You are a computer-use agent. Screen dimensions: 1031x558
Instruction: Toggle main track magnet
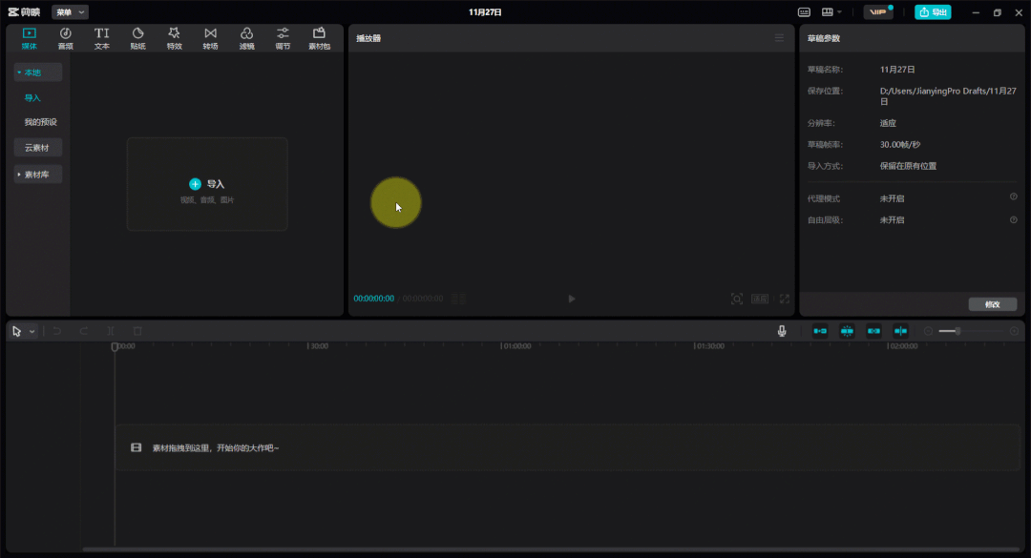(820, 331)
